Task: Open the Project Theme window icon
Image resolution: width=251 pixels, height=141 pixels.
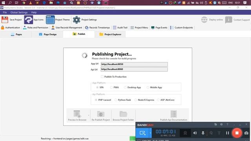Action: [x=50, y=20]
